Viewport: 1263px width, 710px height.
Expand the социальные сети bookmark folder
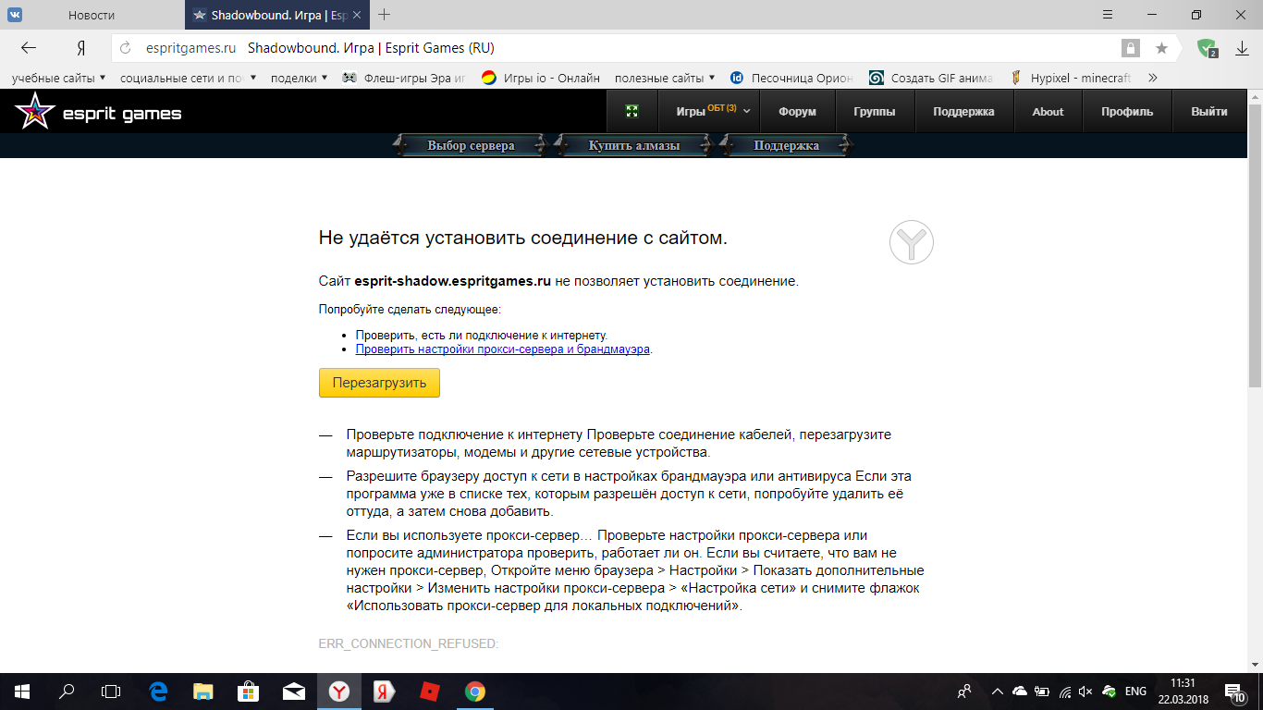pyautogui.click(x=189, y=79)
